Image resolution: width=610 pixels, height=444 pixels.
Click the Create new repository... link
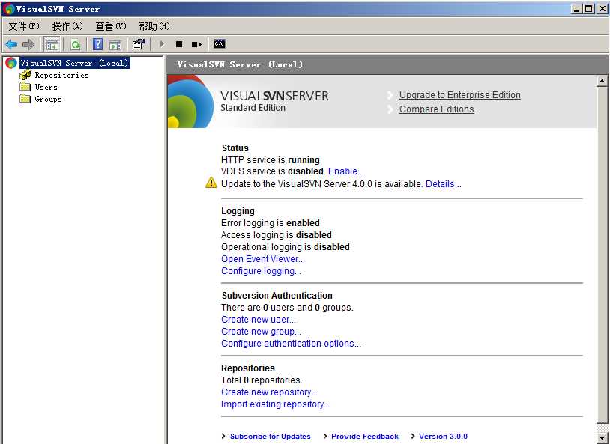(x=269, y=392)
